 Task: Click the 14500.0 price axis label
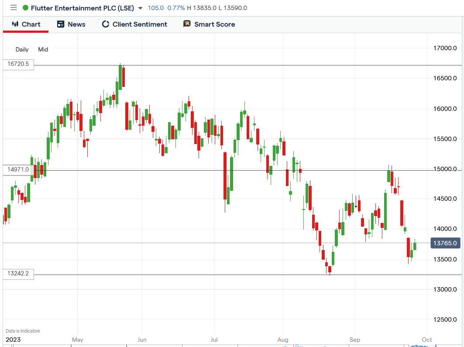click(x=445, y=199)
